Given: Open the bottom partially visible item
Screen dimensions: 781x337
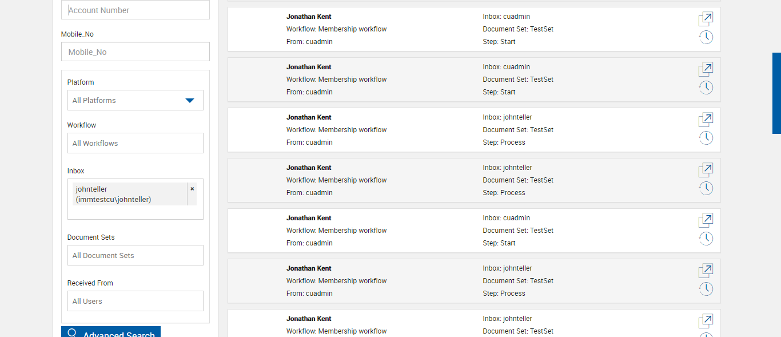Looking at the screenshot, I should [x=706, y=321].
